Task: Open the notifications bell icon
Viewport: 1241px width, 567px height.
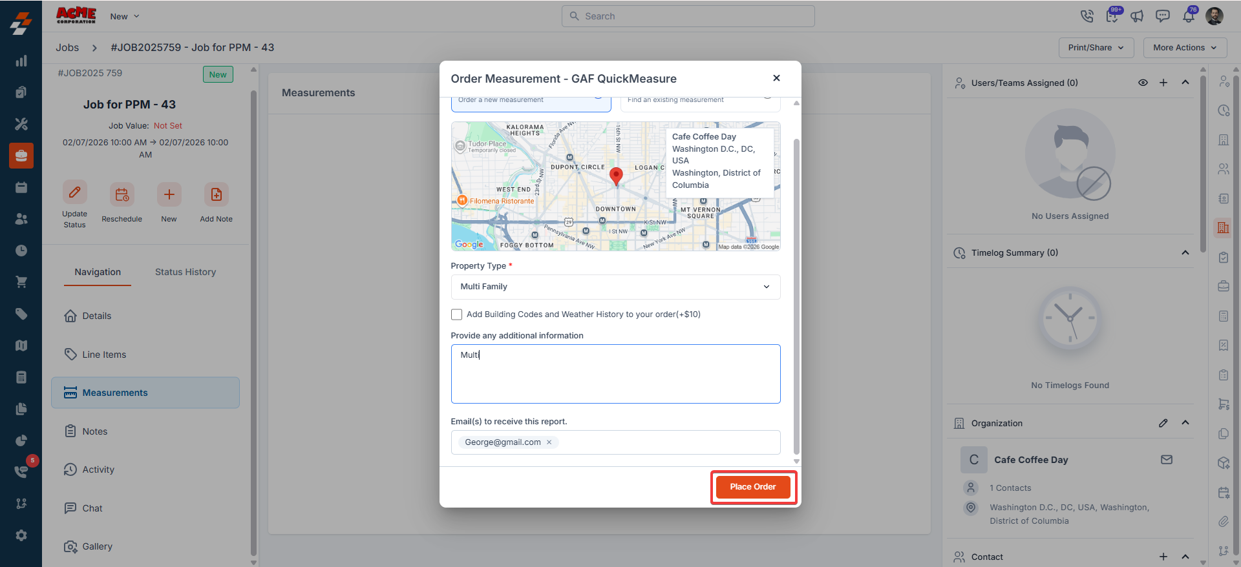Action: pyautogui.click(x=1188, y=16)
